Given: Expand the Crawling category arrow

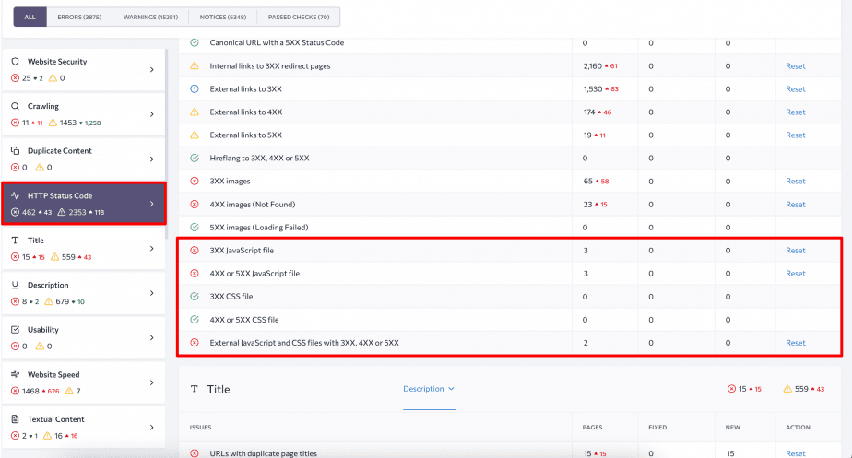Looking at the screenshot, I should (x=151, y=114).
